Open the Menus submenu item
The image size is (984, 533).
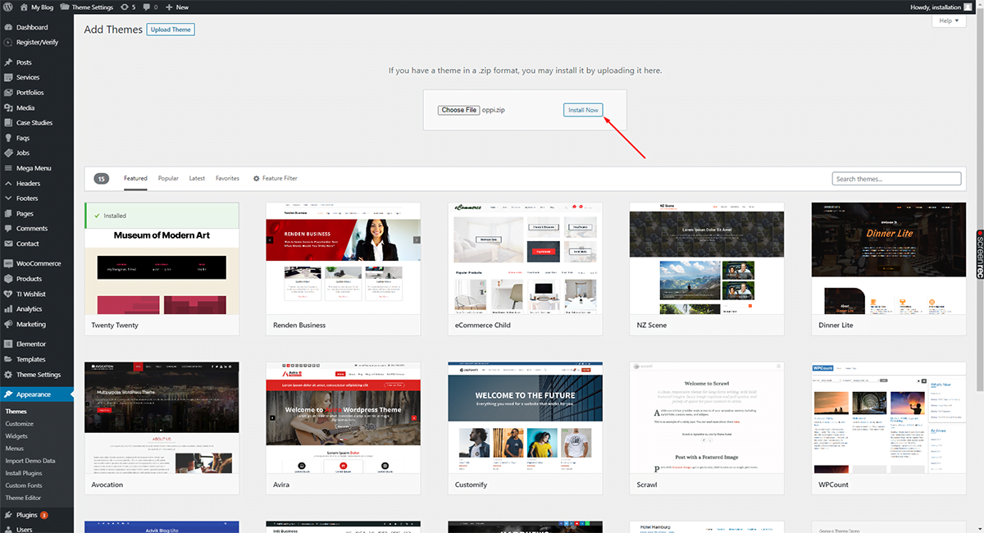click(15, 449)
